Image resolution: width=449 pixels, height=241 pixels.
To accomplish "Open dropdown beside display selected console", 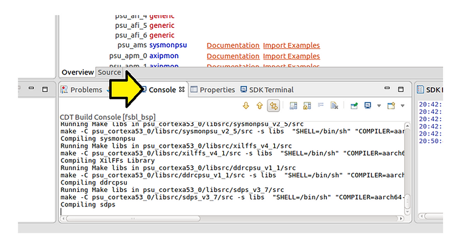I will click(379, 106).
